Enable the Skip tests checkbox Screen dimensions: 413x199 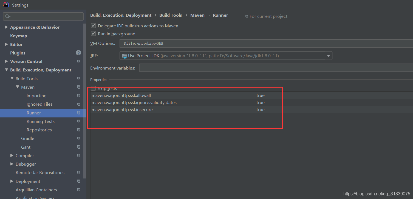(x=93, y=88)
